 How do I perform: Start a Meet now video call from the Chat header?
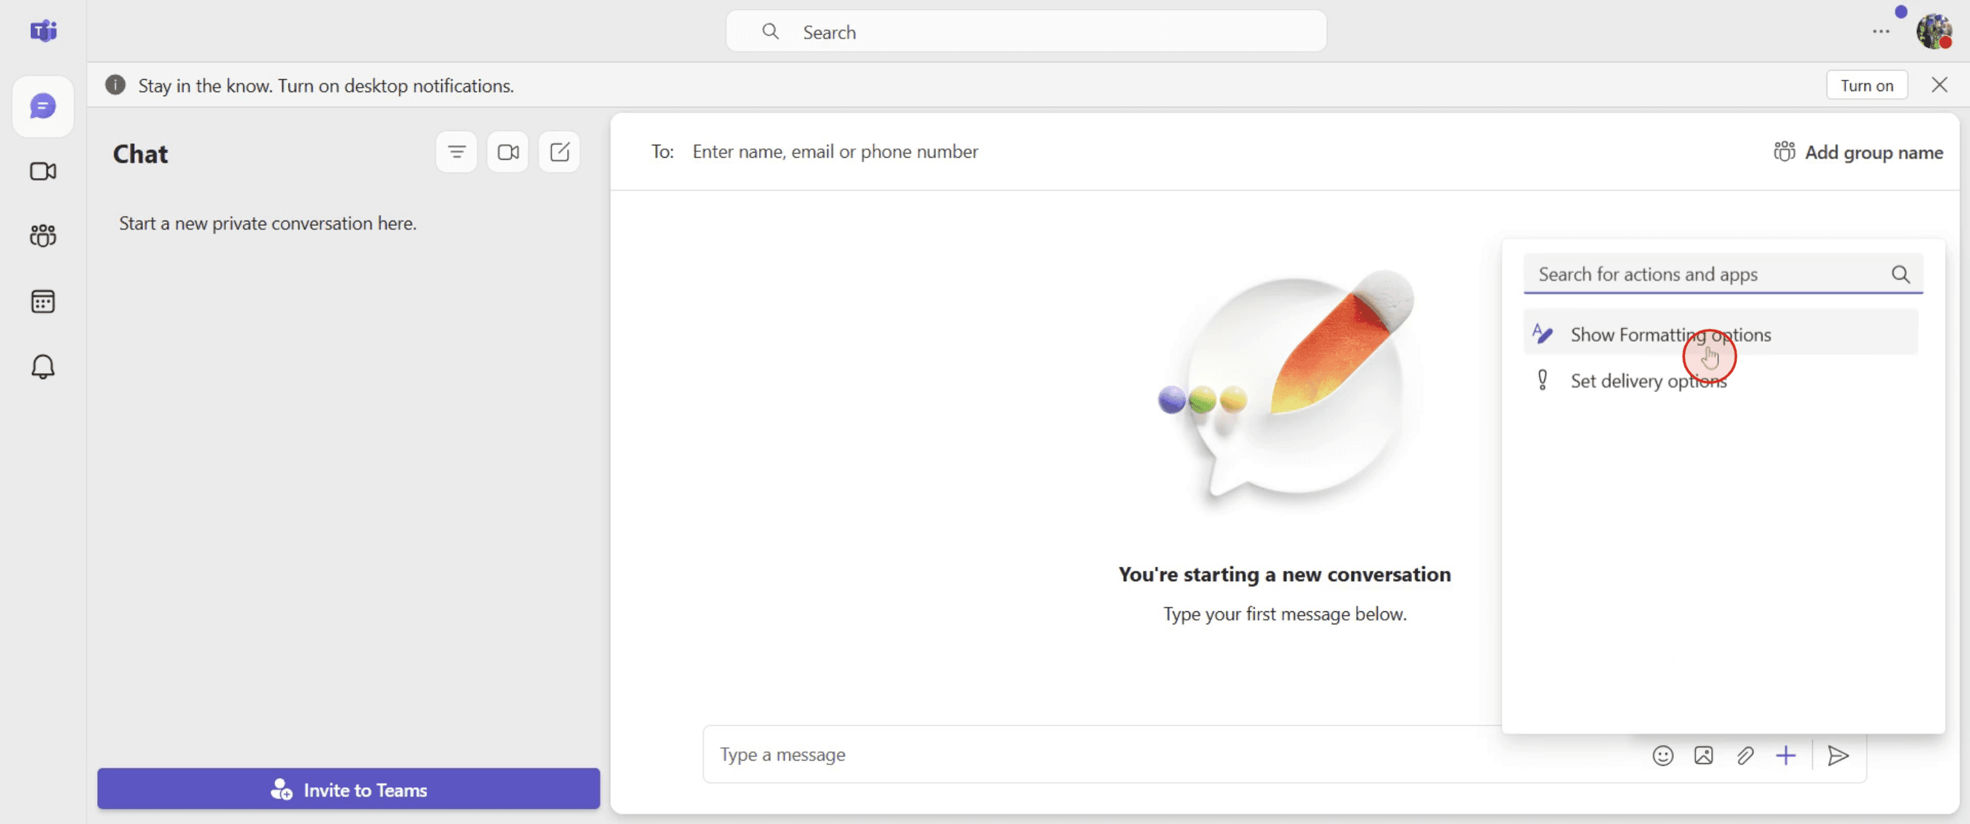click(x=508, y=152)
